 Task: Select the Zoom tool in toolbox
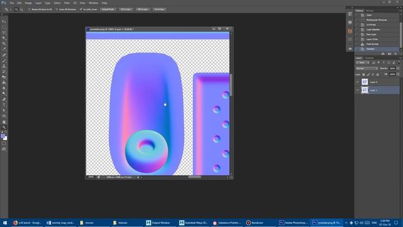tap(4, 127)
